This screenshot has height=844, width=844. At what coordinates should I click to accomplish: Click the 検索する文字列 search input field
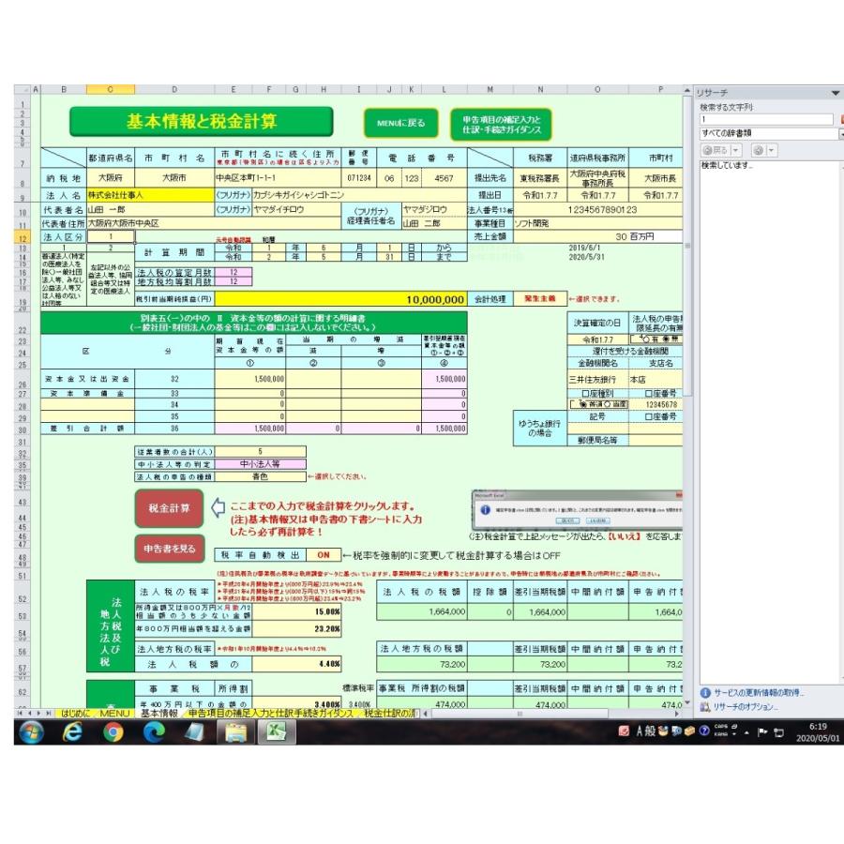click(765, 120)
